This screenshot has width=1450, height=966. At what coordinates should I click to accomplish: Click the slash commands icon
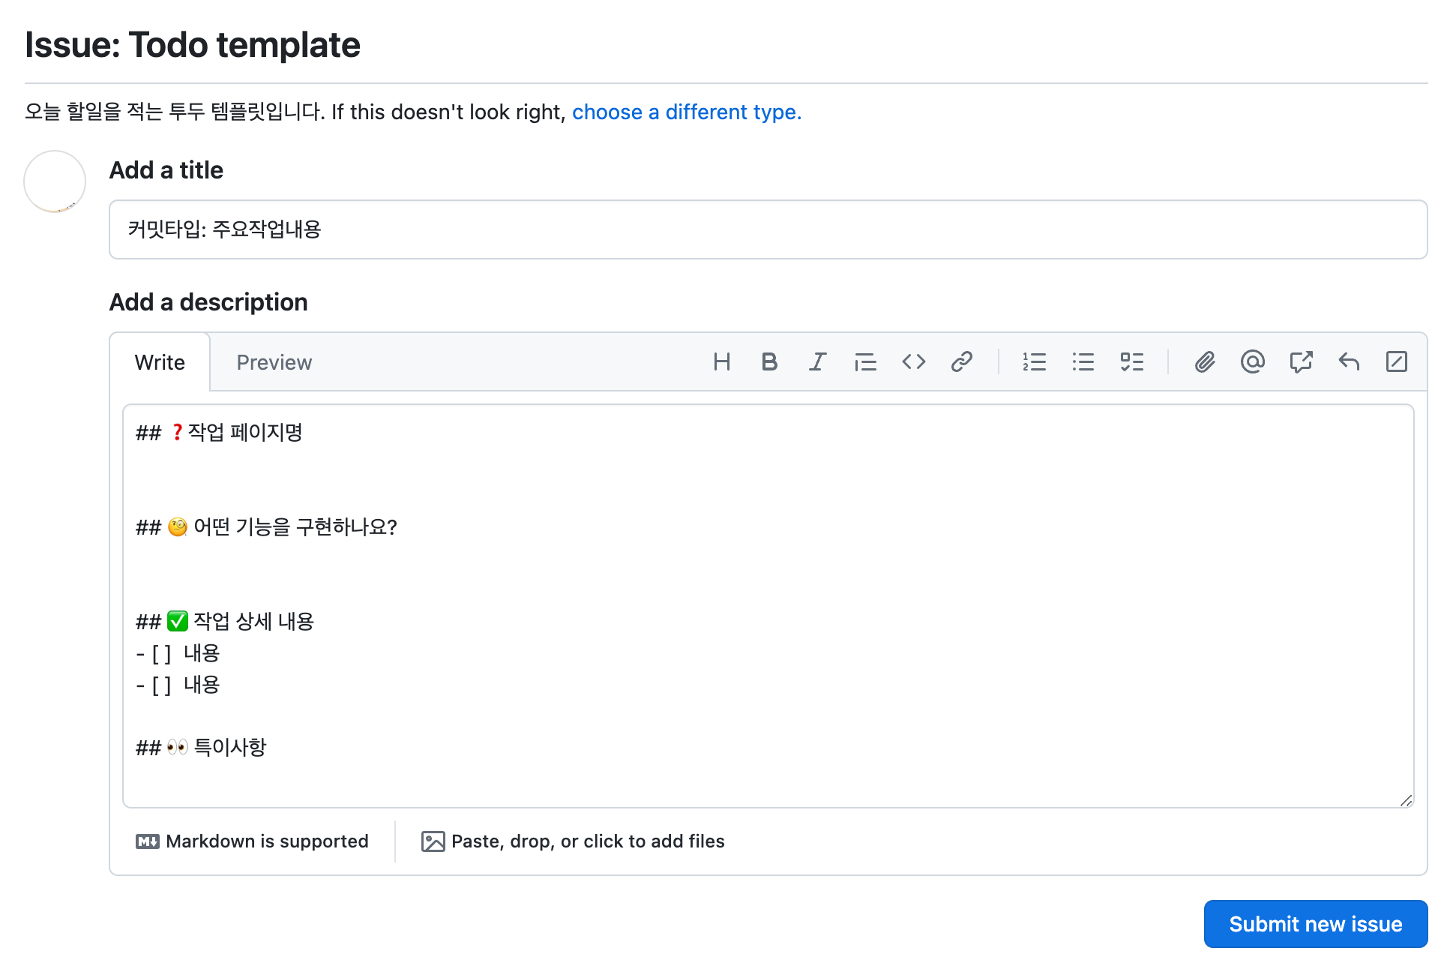tap(1396, 362)
